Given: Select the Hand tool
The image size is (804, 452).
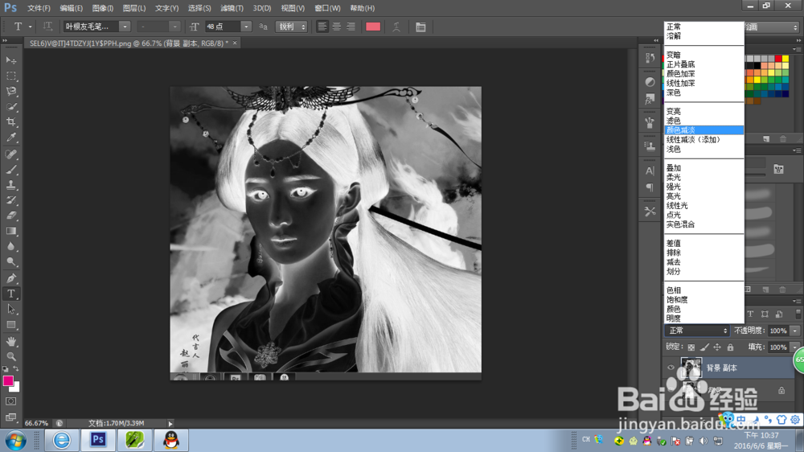Looking at the screenshot, I should pyautogui.click(x=10, y=341).
